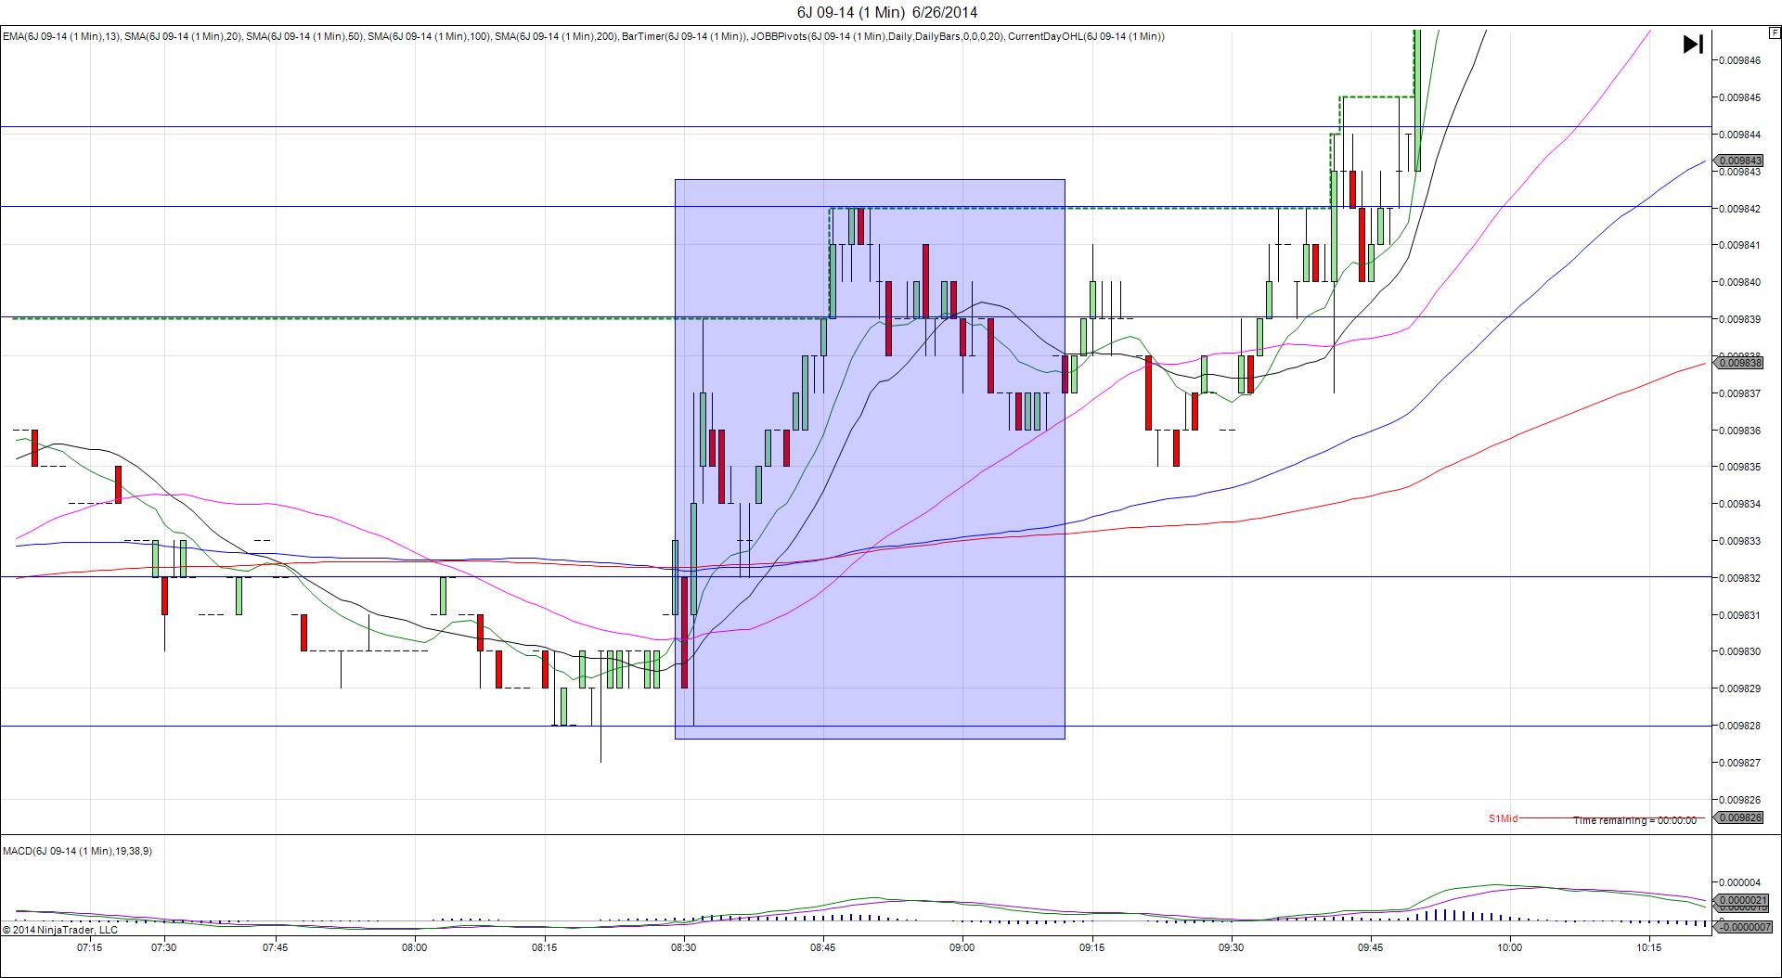Screen dimensions: 1782x978
Task: Click the 07:15 time axis label
Action: click(x=90, y=947)
